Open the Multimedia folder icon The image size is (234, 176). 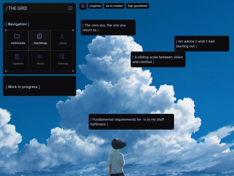click(17, 36)
